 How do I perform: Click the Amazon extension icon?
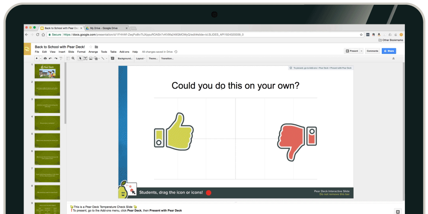[379, 35]
